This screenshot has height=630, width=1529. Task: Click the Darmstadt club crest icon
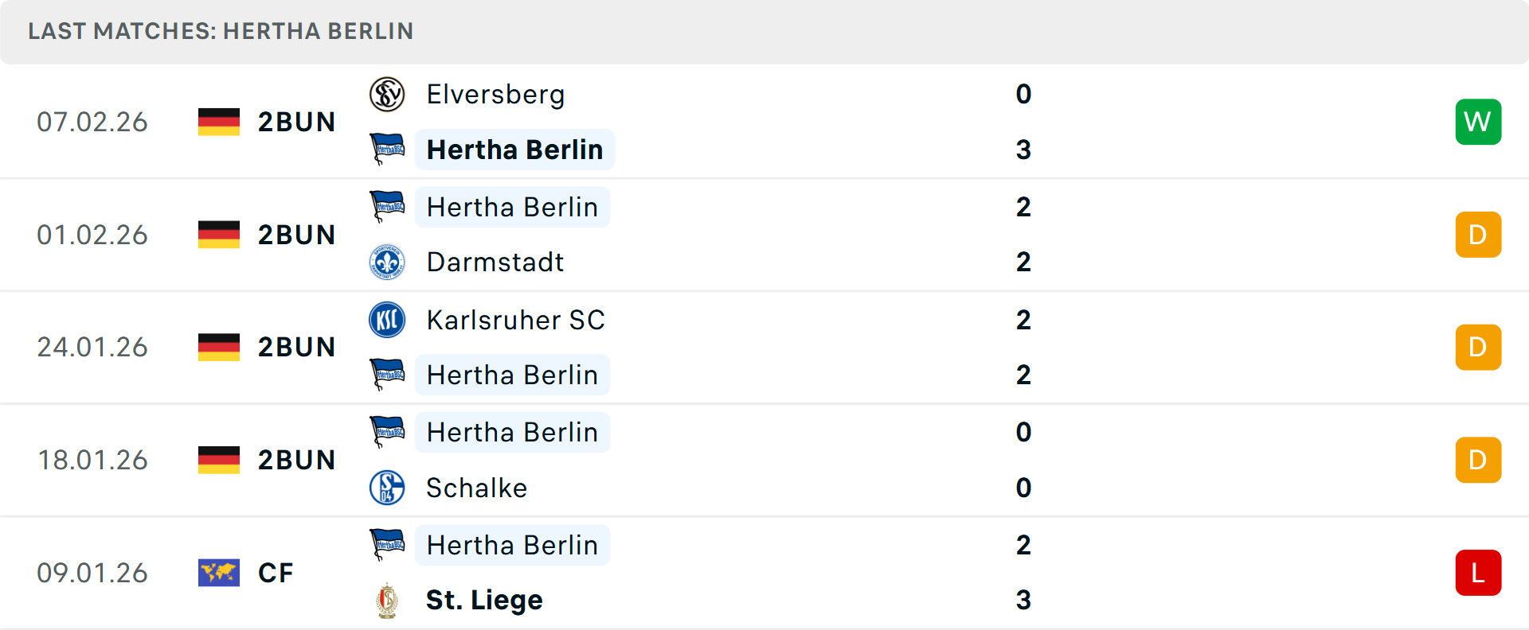[387, 262]
